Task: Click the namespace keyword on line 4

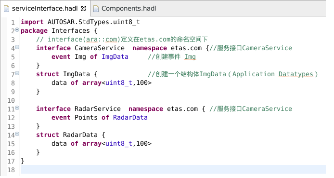Action: coord(150,48)
